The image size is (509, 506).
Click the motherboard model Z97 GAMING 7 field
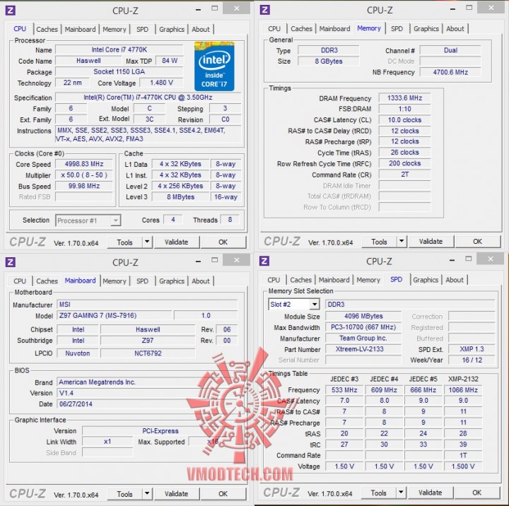(x=115, y=315)
